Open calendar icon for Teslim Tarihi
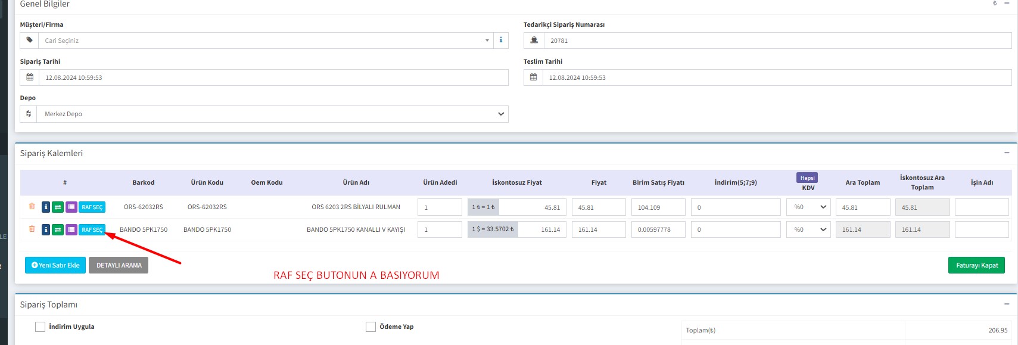Screen dimensions: 1018x345 533,77
